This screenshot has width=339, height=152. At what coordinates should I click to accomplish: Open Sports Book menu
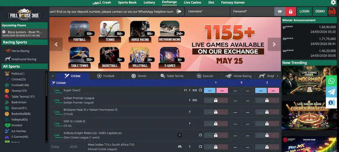[127, 3]
